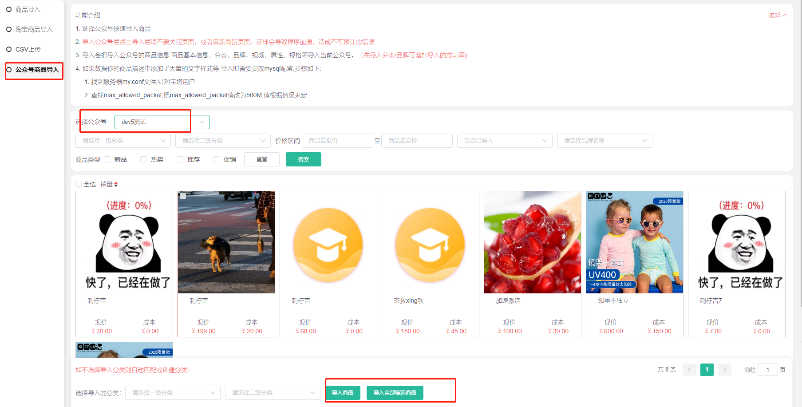Click the ¥199.00 current price
Image resolution: width=802 pixels, height=407 pixels.
(x=204, y=332)
